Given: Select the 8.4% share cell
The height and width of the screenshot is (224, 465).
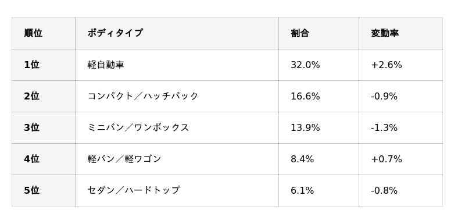Looking at the screenshot, I should point(319,159).
